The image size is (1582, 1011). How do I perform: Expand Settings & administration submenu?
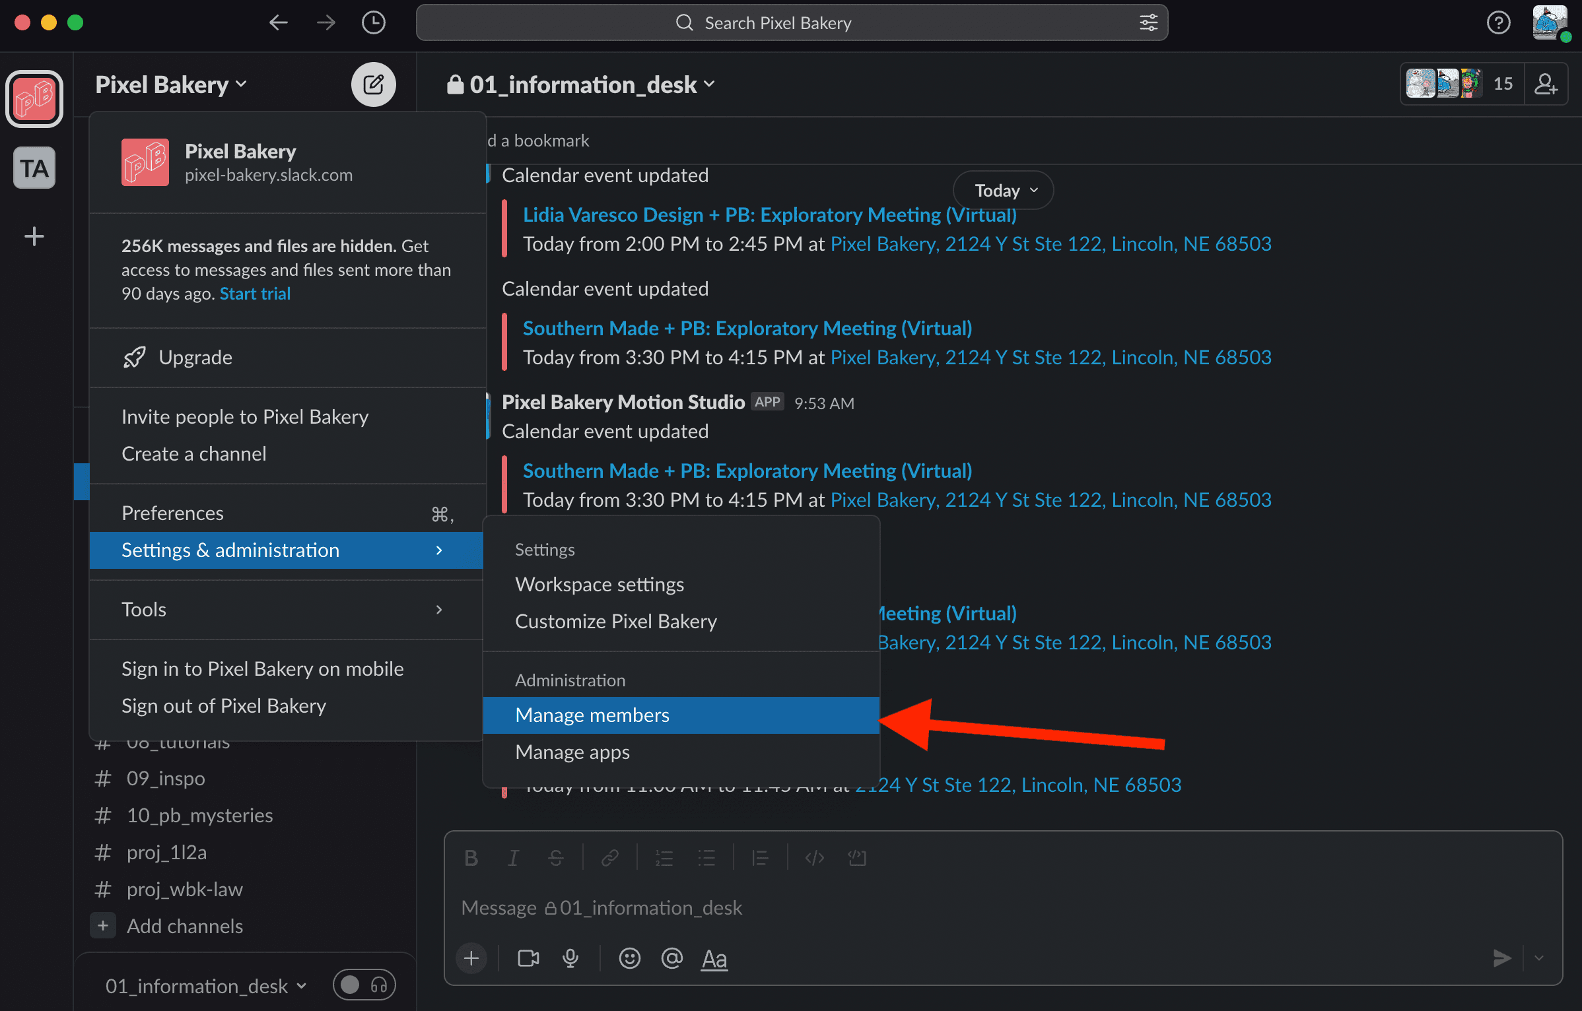pyautogui.click(x=286, y=550)
